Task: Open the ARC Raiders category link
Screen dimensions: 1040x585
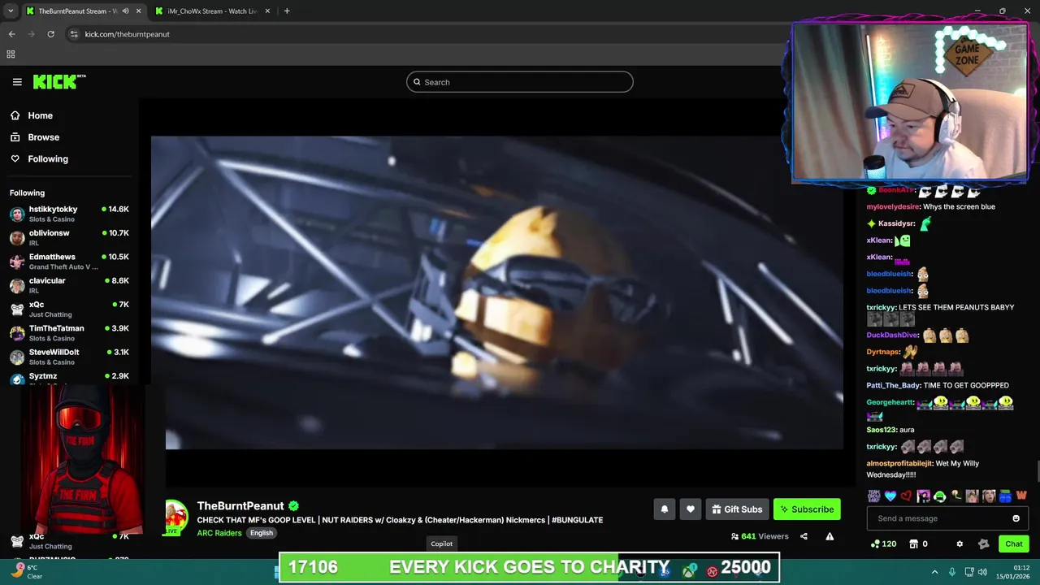Action: point(219,533)
